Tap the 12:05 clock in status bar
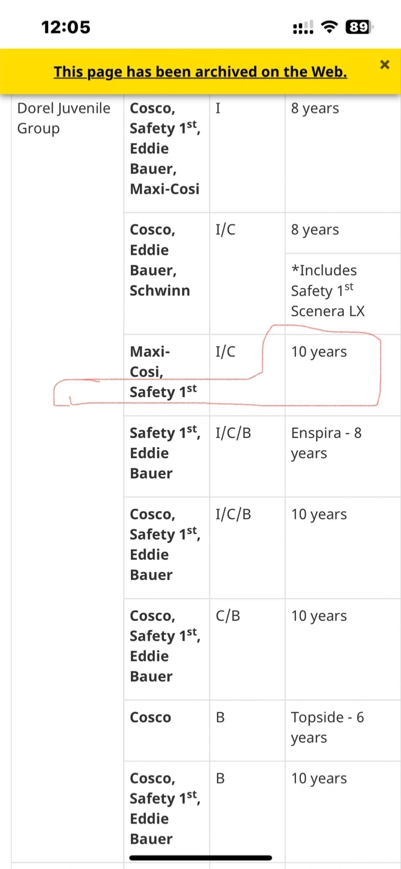 click(66, 27)
